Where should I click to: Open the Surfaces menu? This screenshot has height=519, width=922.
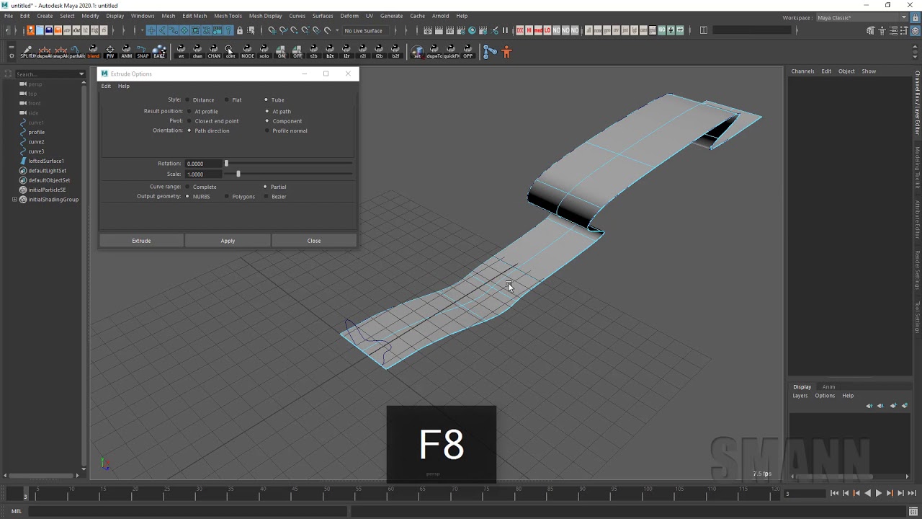tap(323, 16)
